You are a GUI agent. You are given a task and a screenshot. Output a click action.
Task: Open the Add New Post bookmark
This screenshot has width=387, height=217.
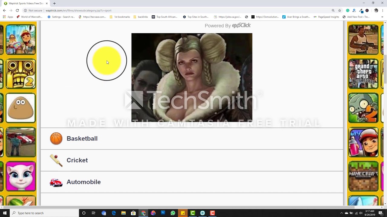point(356,17)
